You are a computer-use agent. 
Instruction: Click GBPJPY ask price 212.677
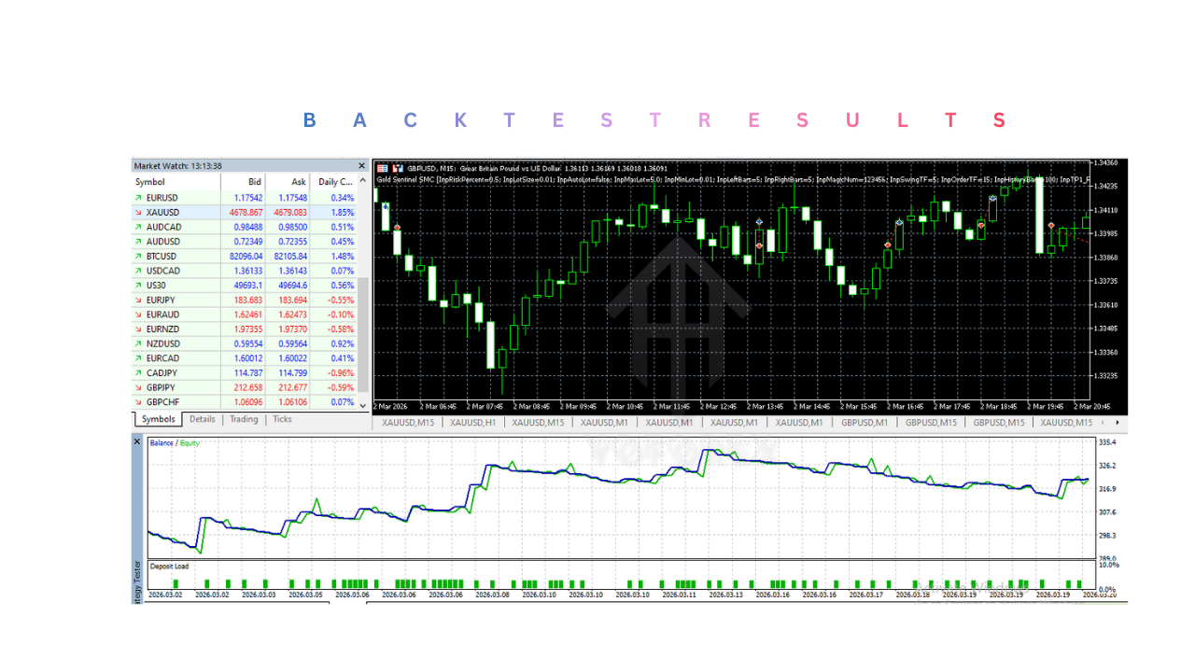pos(292,387)
